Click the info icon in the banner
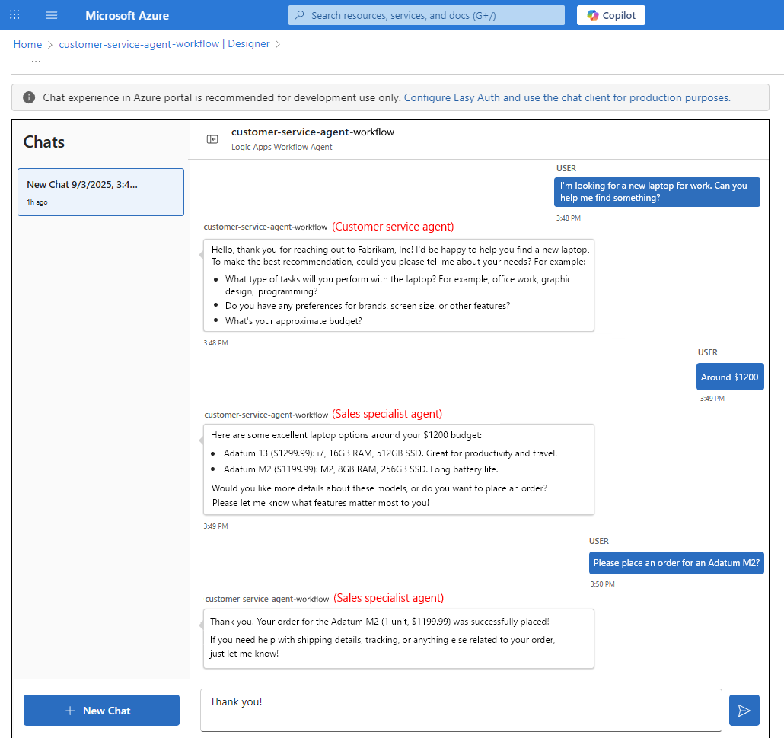The width and height of the screenshot is (784, 738). click(x=29, y=97)
